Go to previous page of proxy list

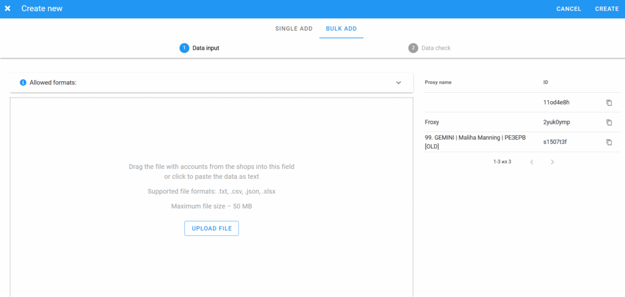(x=532, y=162)
